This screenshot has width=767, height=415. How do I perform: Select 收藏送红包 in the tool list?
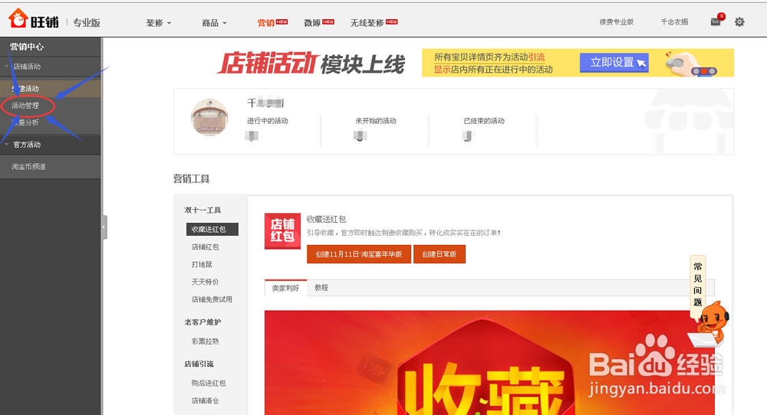(x=212, y=229)
